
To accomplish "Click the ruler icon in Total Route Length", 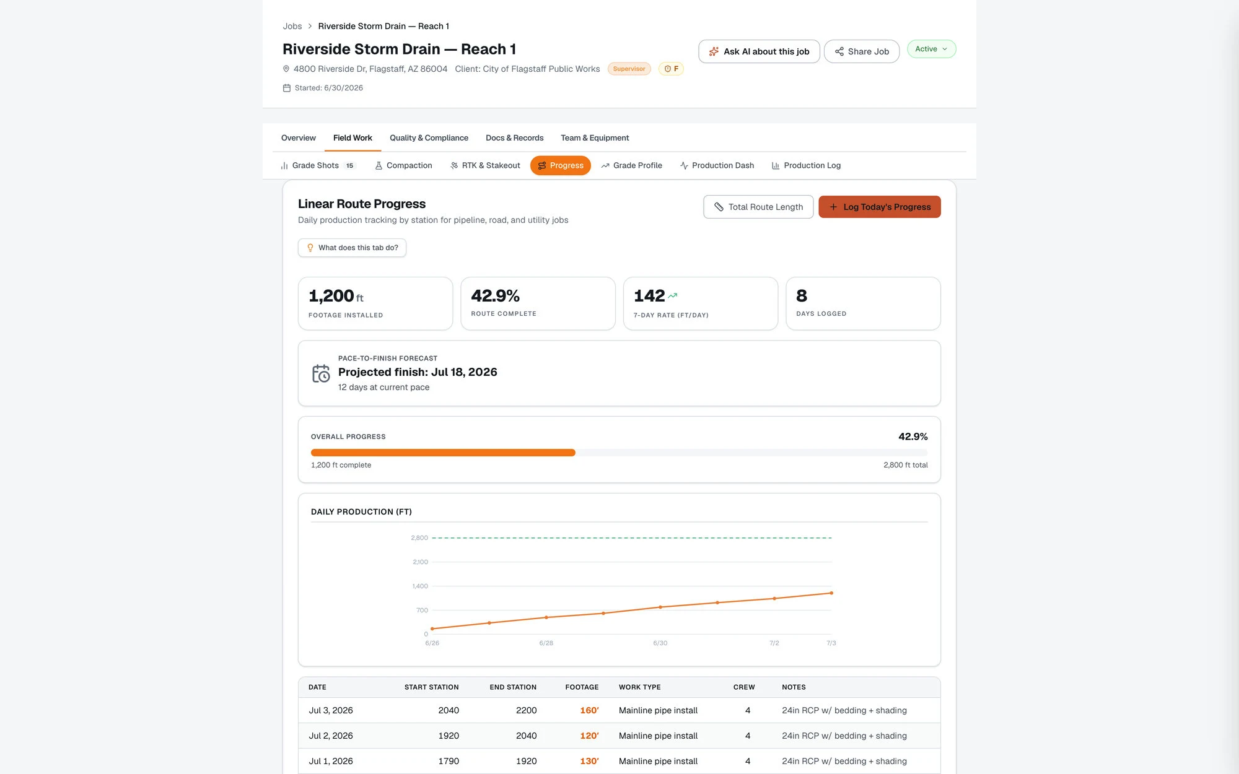I will coord(719,207).
